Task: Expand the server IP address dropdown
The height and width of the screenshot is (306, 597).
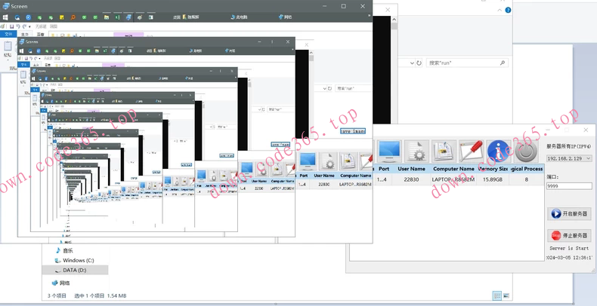Action: (588, 159)
